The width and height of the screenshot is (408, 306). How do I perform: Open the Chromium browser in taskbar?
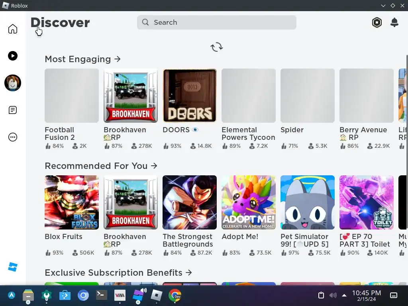[x=83, y=295]
